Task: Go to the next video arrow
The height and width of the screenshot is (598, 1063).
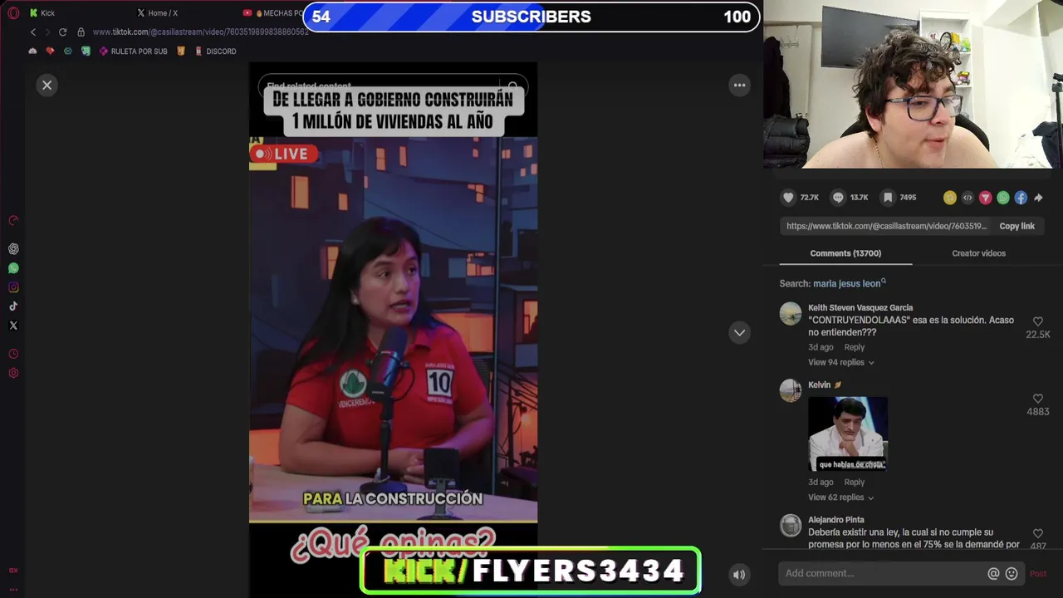Action: 739,332
